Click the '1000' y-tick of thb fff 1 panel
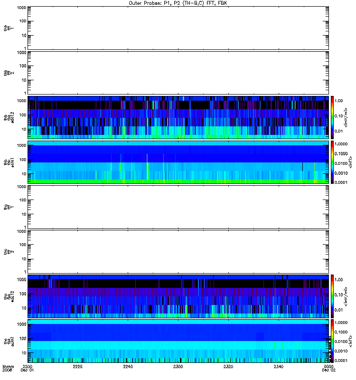 pos(22,8)
